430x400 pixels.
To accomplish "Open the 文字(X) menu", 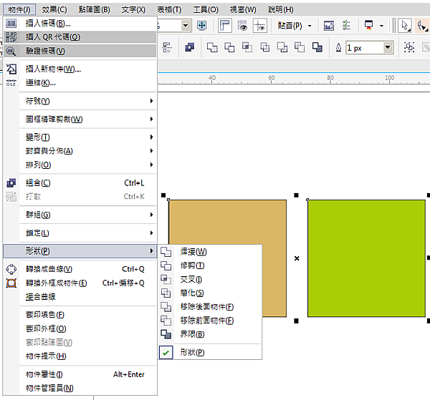I will tap(133, 10).
